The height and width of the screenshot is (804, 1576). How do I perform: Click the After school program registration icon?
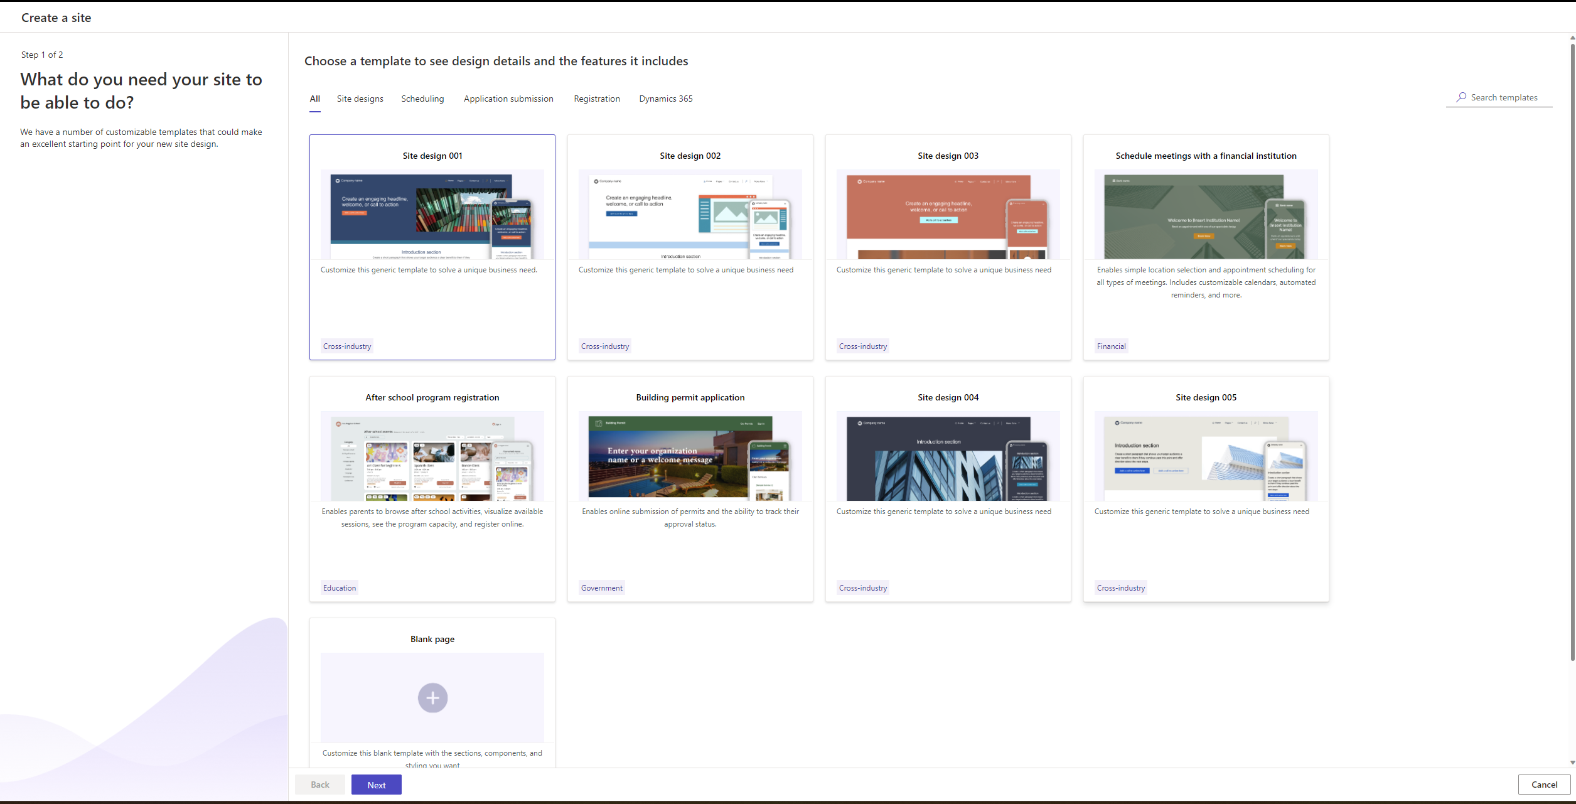tap(432, 458)
